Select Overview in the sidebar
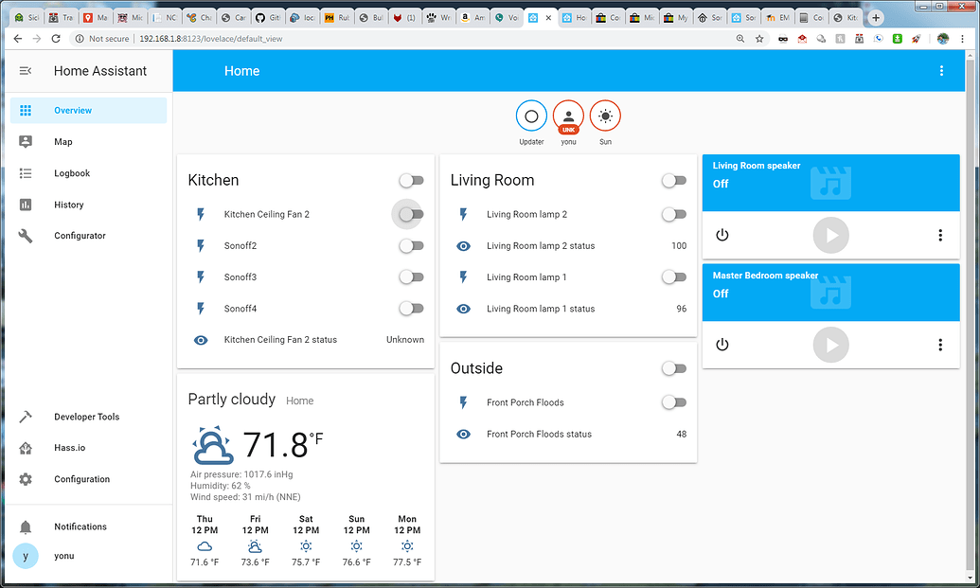This screenshot has height=588, width=980. click(27, 109)
